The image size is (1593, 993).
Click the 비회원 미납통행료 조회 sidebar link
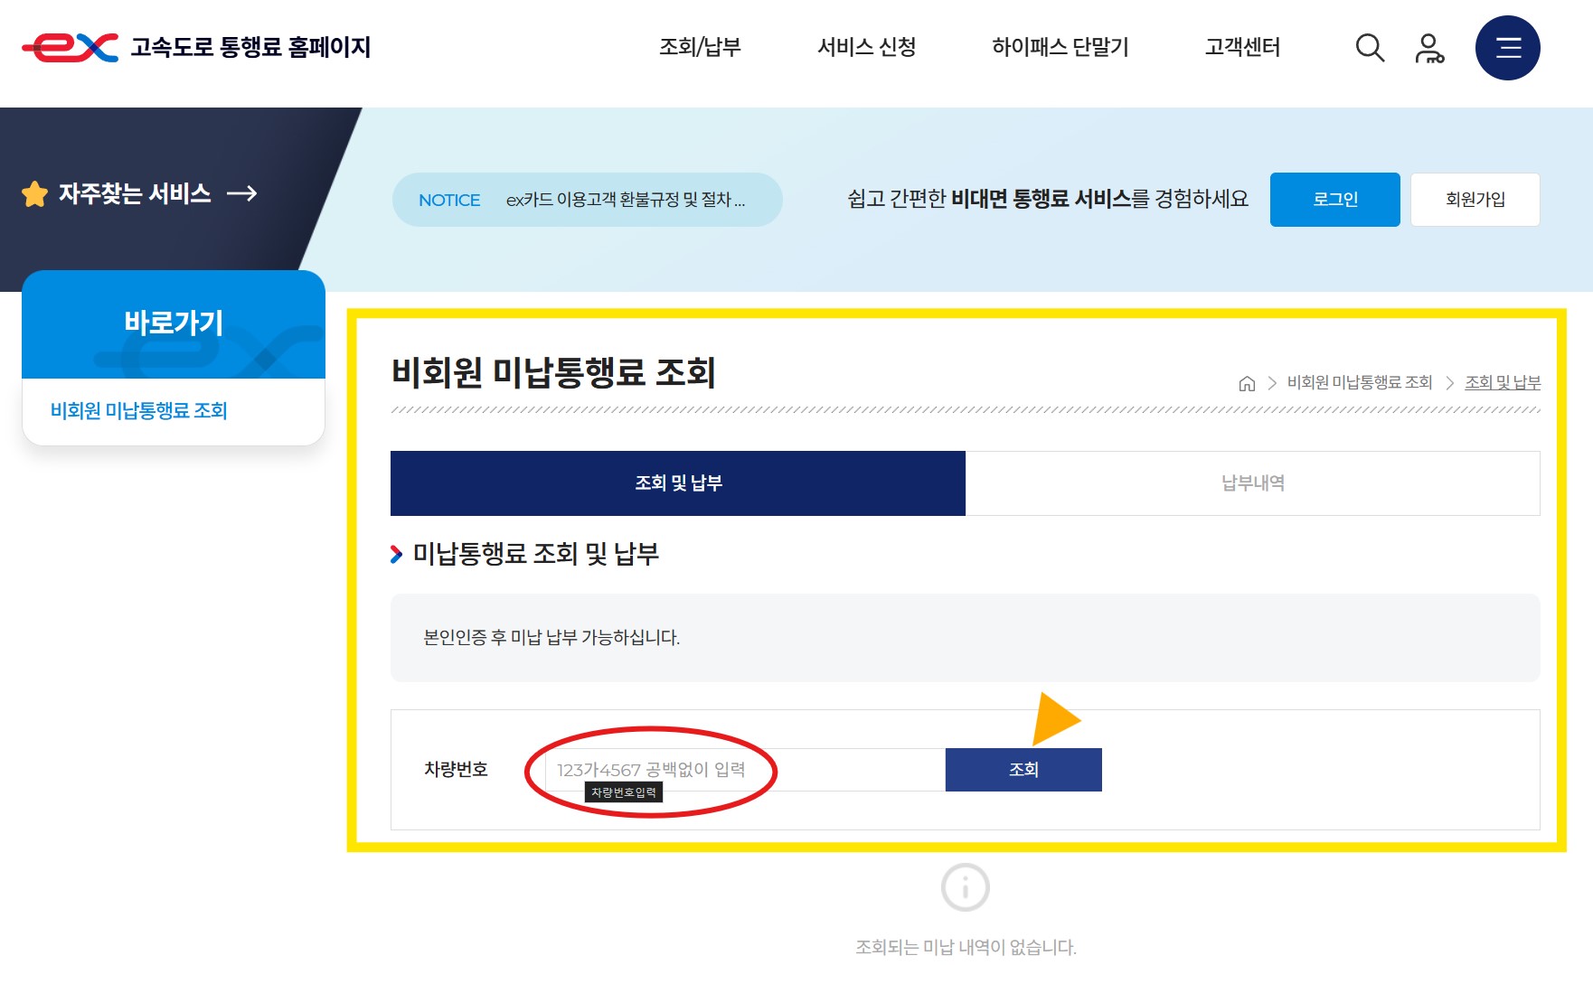[x=139, y=410]
